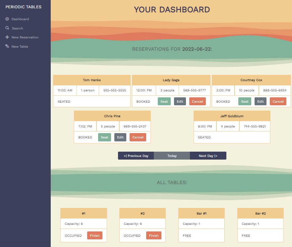The image size is (292, 247).
Task: Select the Courtney Cox reservation name
Action: pyautogui.click(x=251, y=80)
